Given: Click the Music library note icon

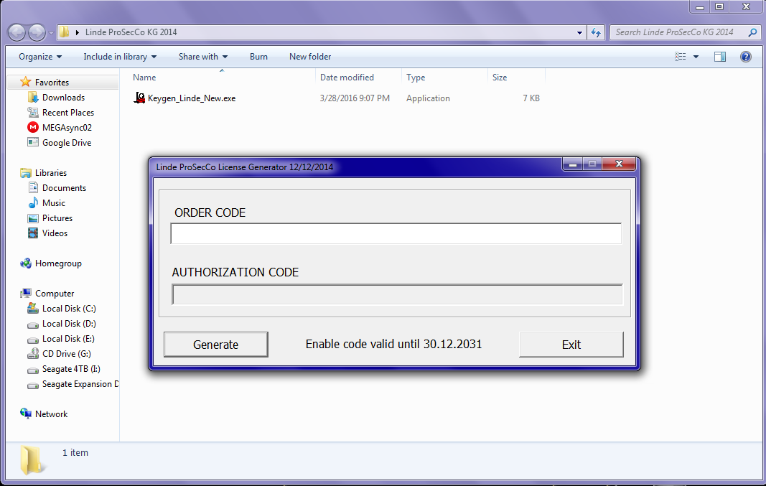Looking at the screenshot, I should click(x=33, y=202).
